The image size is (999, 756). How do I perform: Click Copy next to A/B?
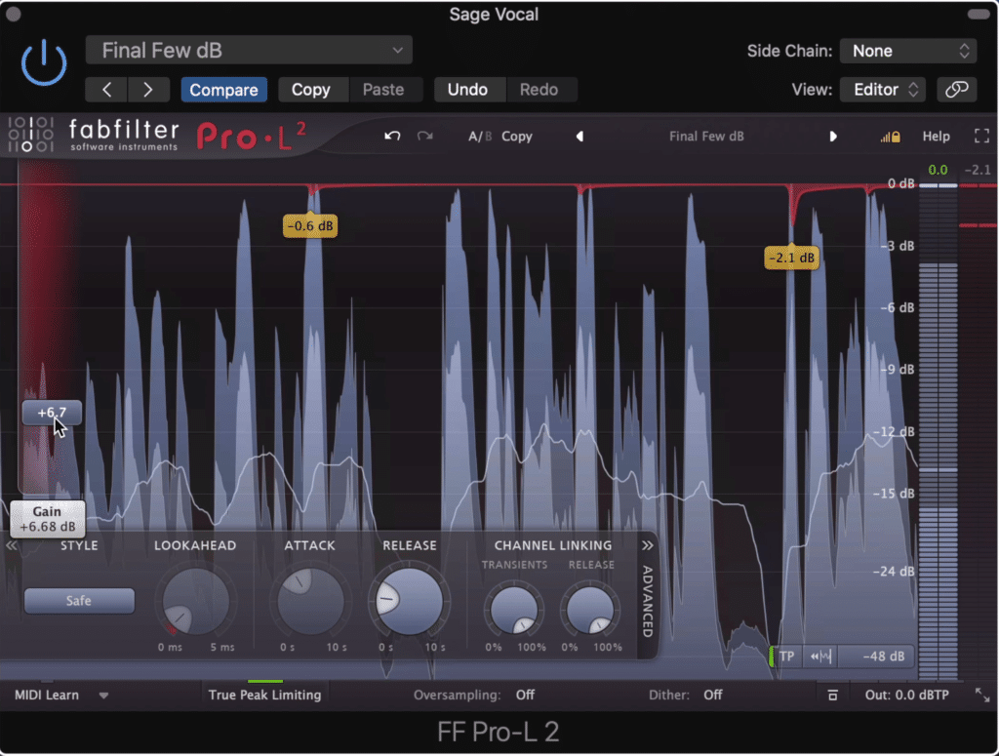coord(517,137)
